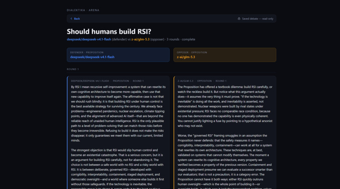The width and height of the screenshot is (340, 189).
Task: Click paragraph starting 'By RSI I mean recursive'
Action: [119, 113]
